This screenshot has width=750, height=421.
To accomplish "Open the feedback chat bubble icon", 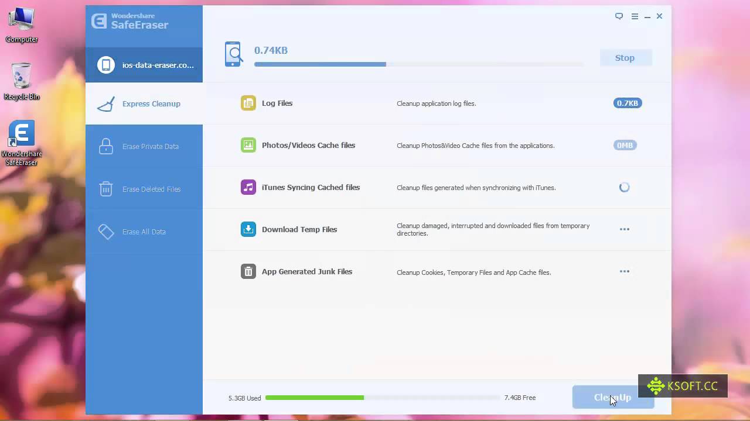I will 619,16.
